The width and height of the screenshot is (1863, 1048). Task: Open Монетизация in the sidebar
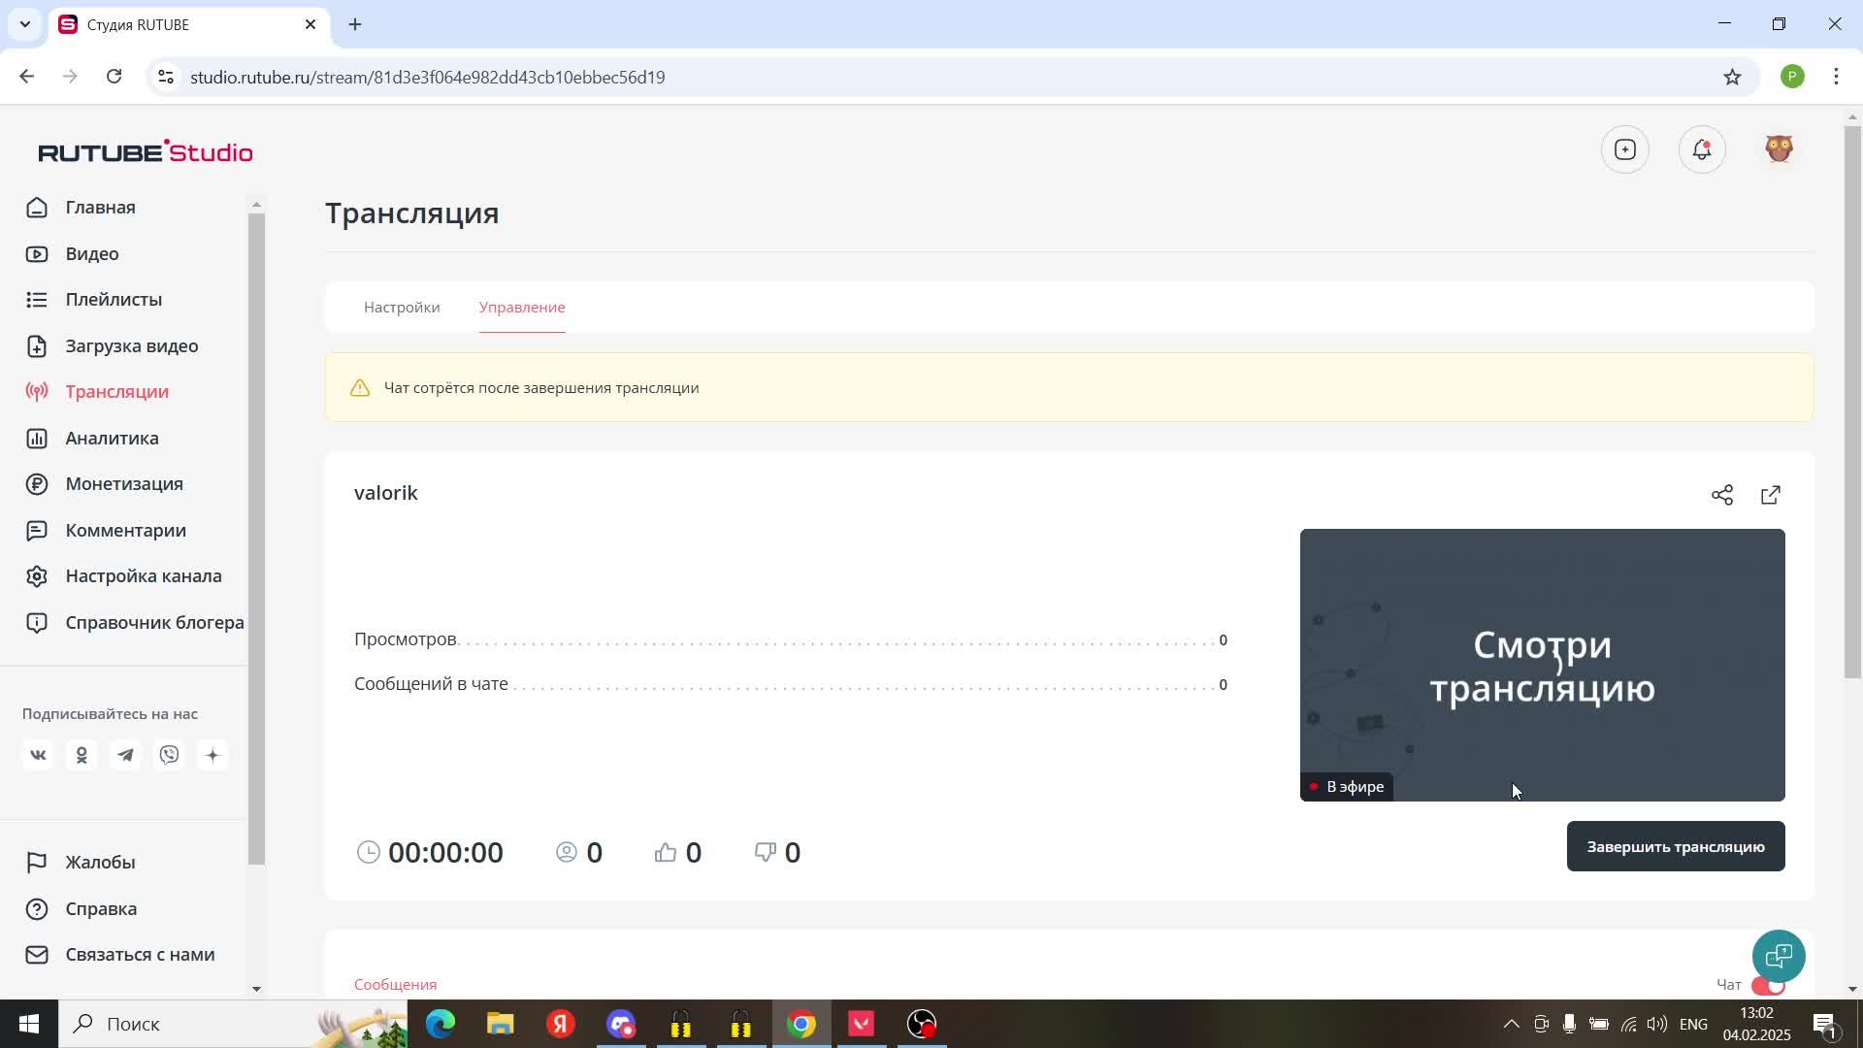124,483
